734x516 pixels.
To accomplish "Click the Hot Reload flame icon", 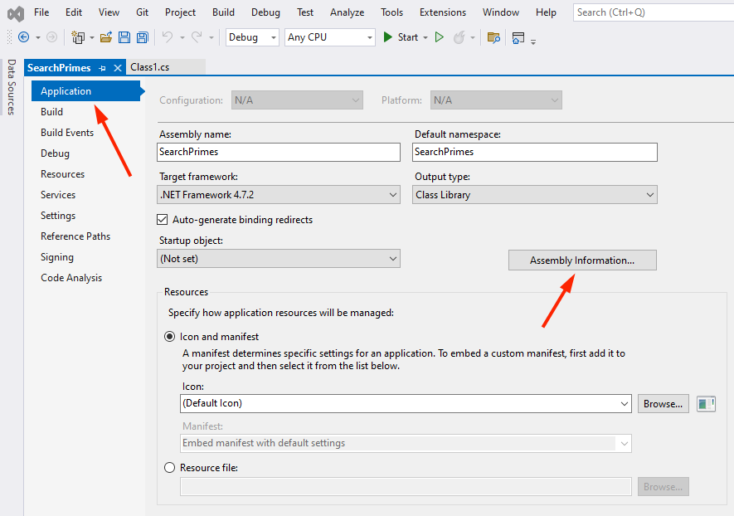I will 459,37.
